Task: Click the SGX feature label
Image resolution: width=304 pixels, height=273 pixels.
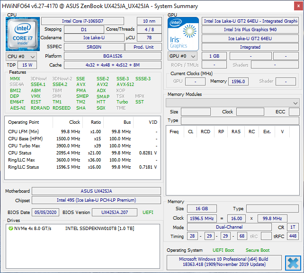Action: (x=101, y=108)
